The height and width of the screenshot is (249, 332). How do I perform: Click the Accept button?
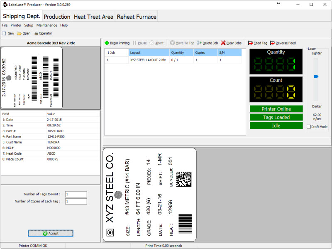51,233
